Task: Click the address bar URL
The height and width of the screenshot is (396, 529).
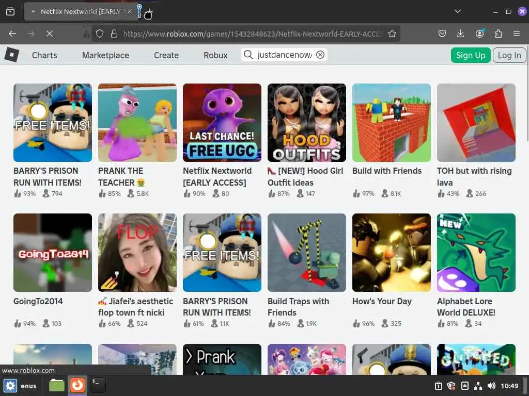Action: (x=253, y=34)
